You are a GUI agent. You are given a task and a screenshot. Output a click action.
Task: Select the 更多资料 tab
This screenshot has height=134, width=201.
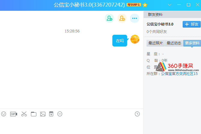click(x=192, y=43)
